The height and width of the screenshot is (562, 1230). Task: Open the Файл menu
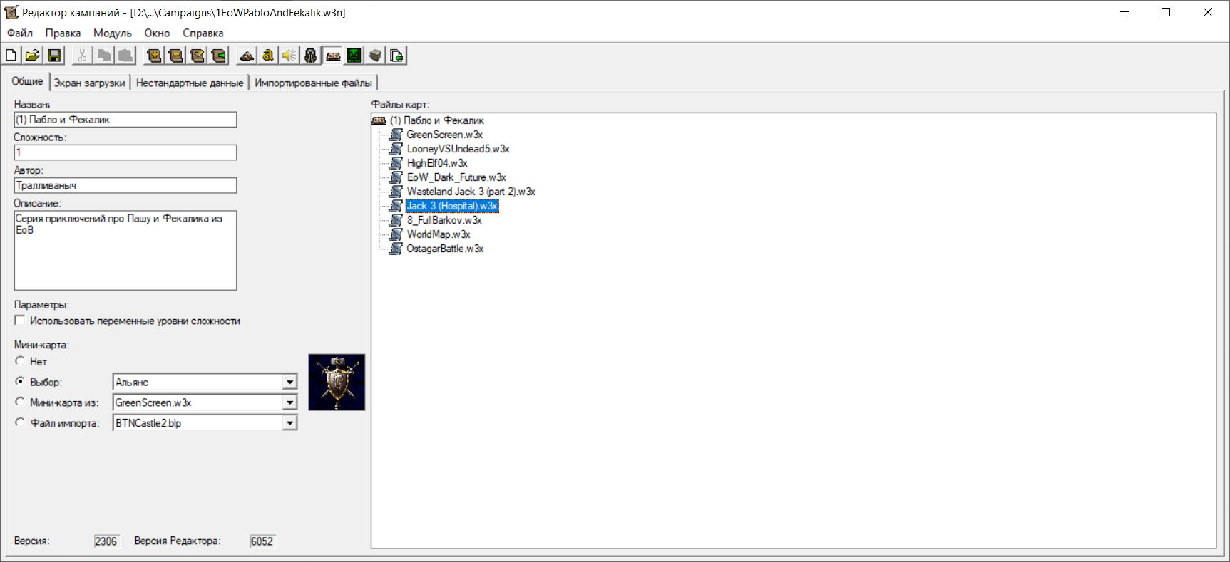20,33
